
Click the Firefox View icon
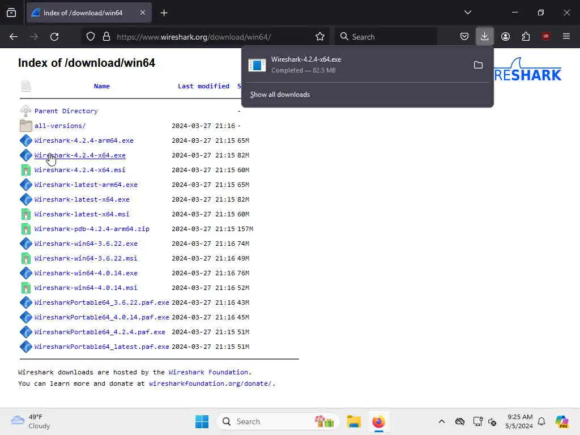pos(11,13)
